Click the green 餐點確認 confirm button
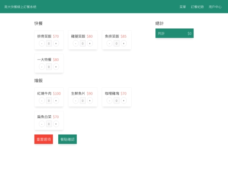Screen dimensions: 228x171 pos(68,139)
